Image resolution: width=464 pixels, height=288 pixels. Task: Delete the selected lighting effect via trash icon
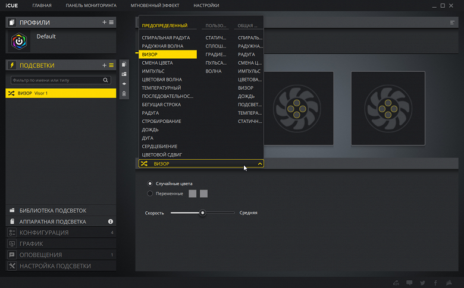[x=124, y=93]
